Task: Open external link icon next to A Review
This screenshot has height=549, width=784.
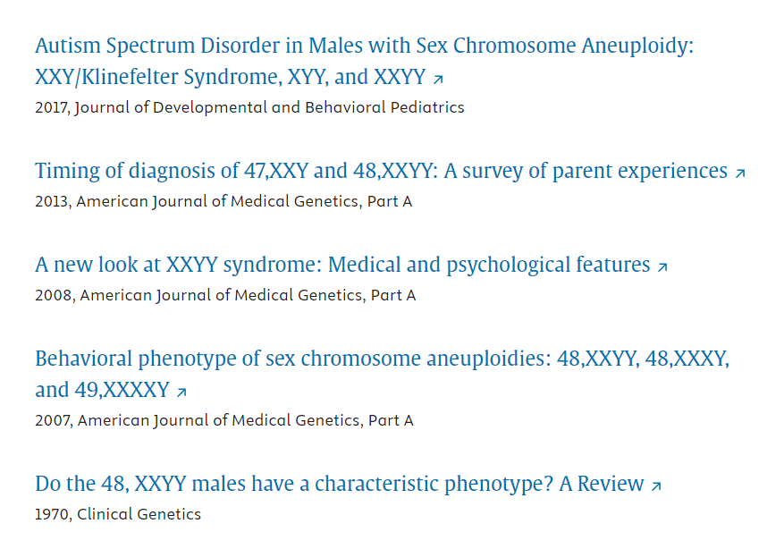Action: [x=656, y=486]
